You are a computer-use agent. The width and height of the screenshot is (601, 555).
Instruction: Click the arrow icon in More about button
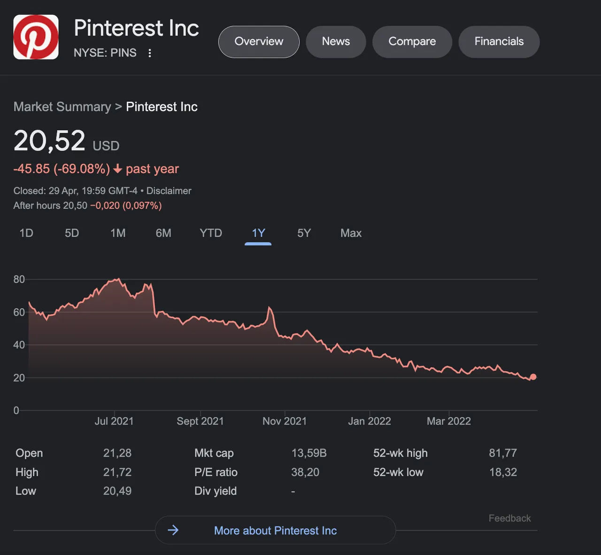point(173,530)
